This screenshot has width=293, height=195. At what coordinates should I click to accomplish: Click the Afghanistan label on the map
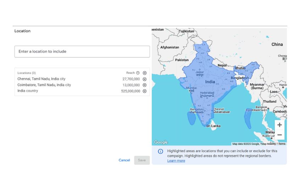coord(170,47)
